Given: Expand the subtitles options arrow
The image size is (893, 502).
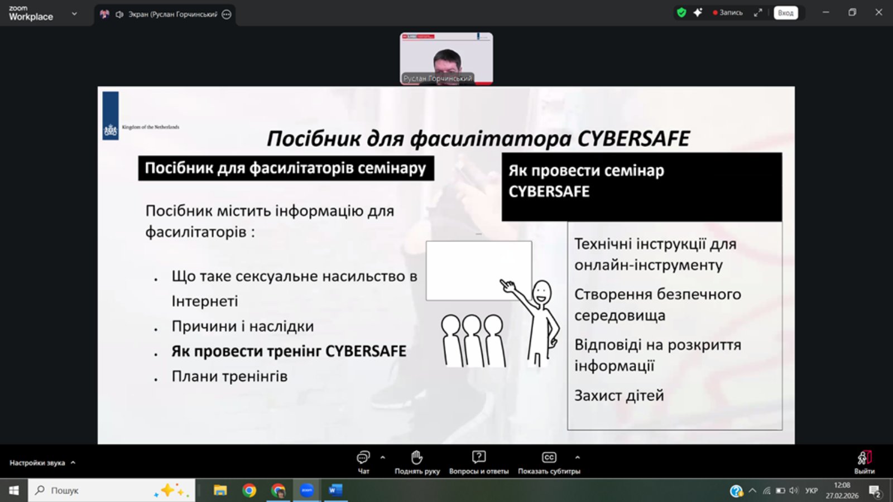Looking at the screenshot, I should pyautogui.click(x=578, y=457).
